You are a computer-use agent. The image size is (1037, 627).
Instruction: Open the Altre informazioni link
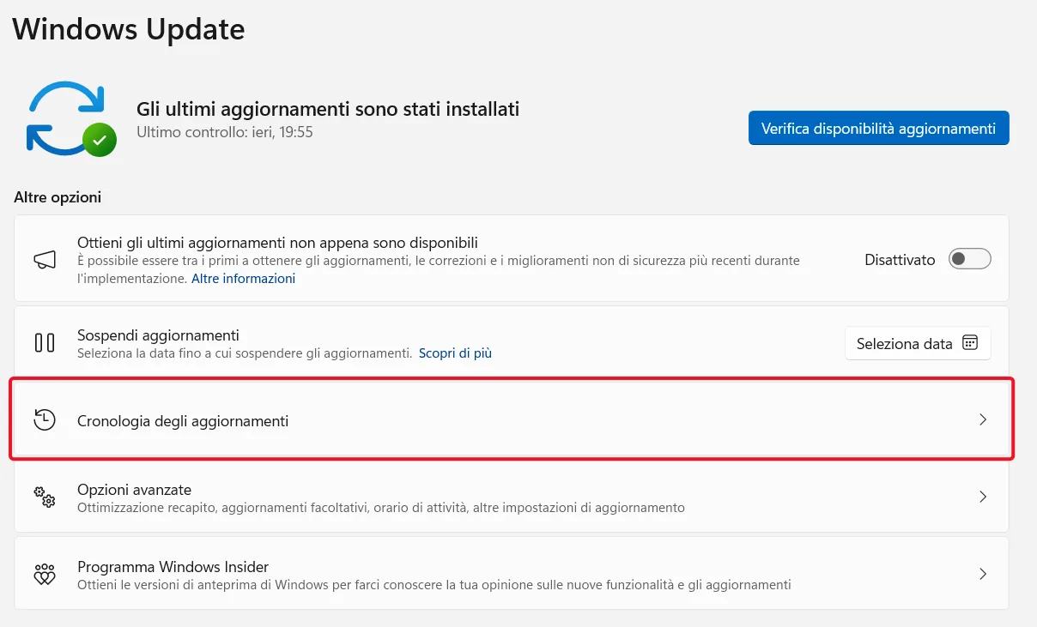[x=243, y=279]
